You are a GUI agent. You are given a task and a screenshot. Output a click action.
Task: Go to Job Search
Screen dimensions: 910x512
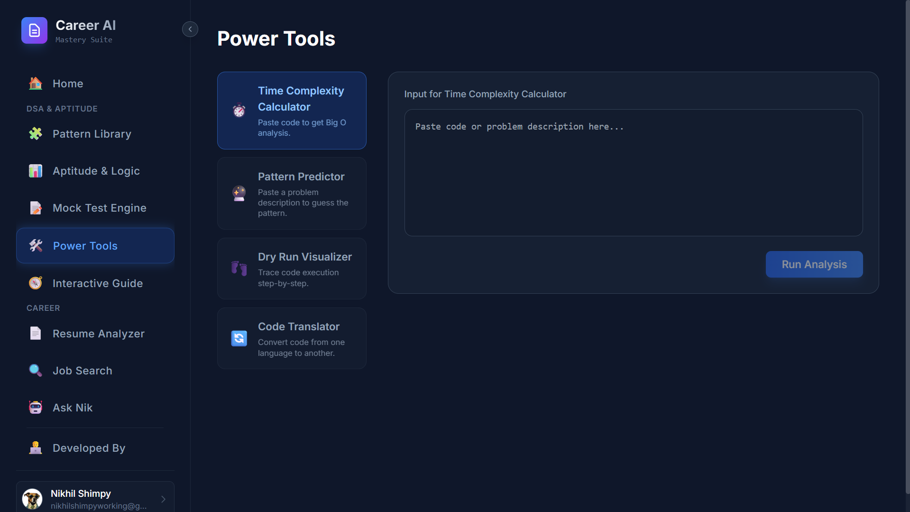click(95, 371)
